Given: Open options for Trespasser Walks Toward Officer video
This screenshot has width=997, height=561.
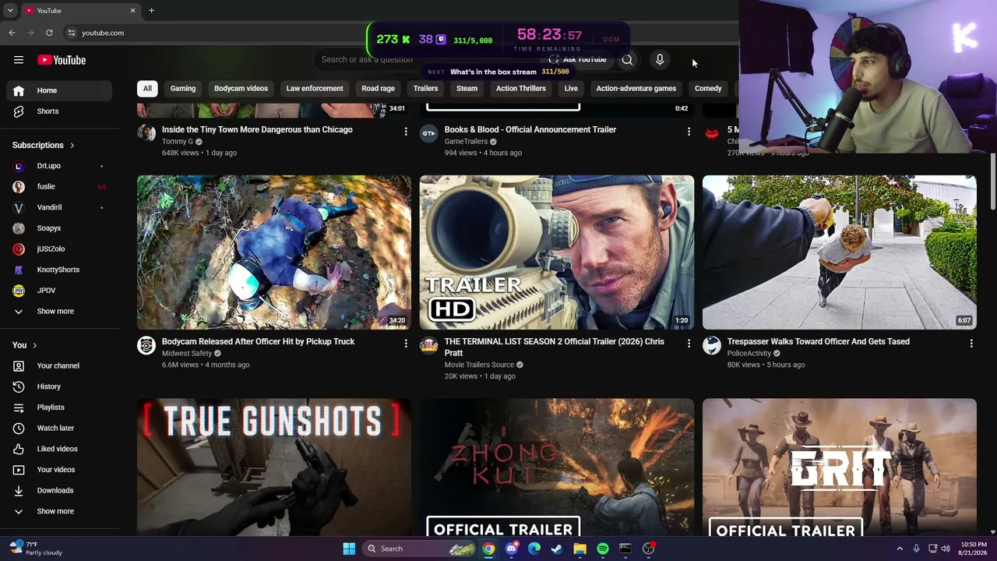Looking at the screenshot, I should [971, 344].
